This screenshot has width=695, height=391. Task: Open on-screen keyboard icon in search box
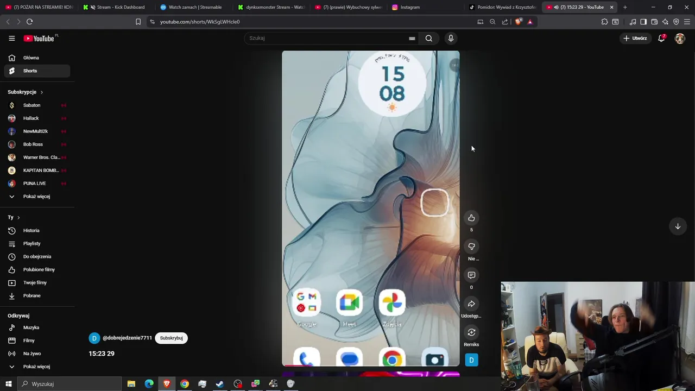pos(412,39)
